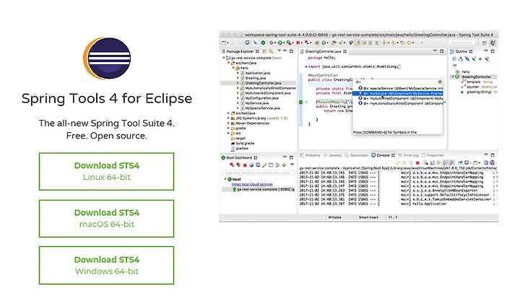Click the Spring perspective icon at toolbar end
The height and width of the screenshot is (299, 520).
pos(493,43)
